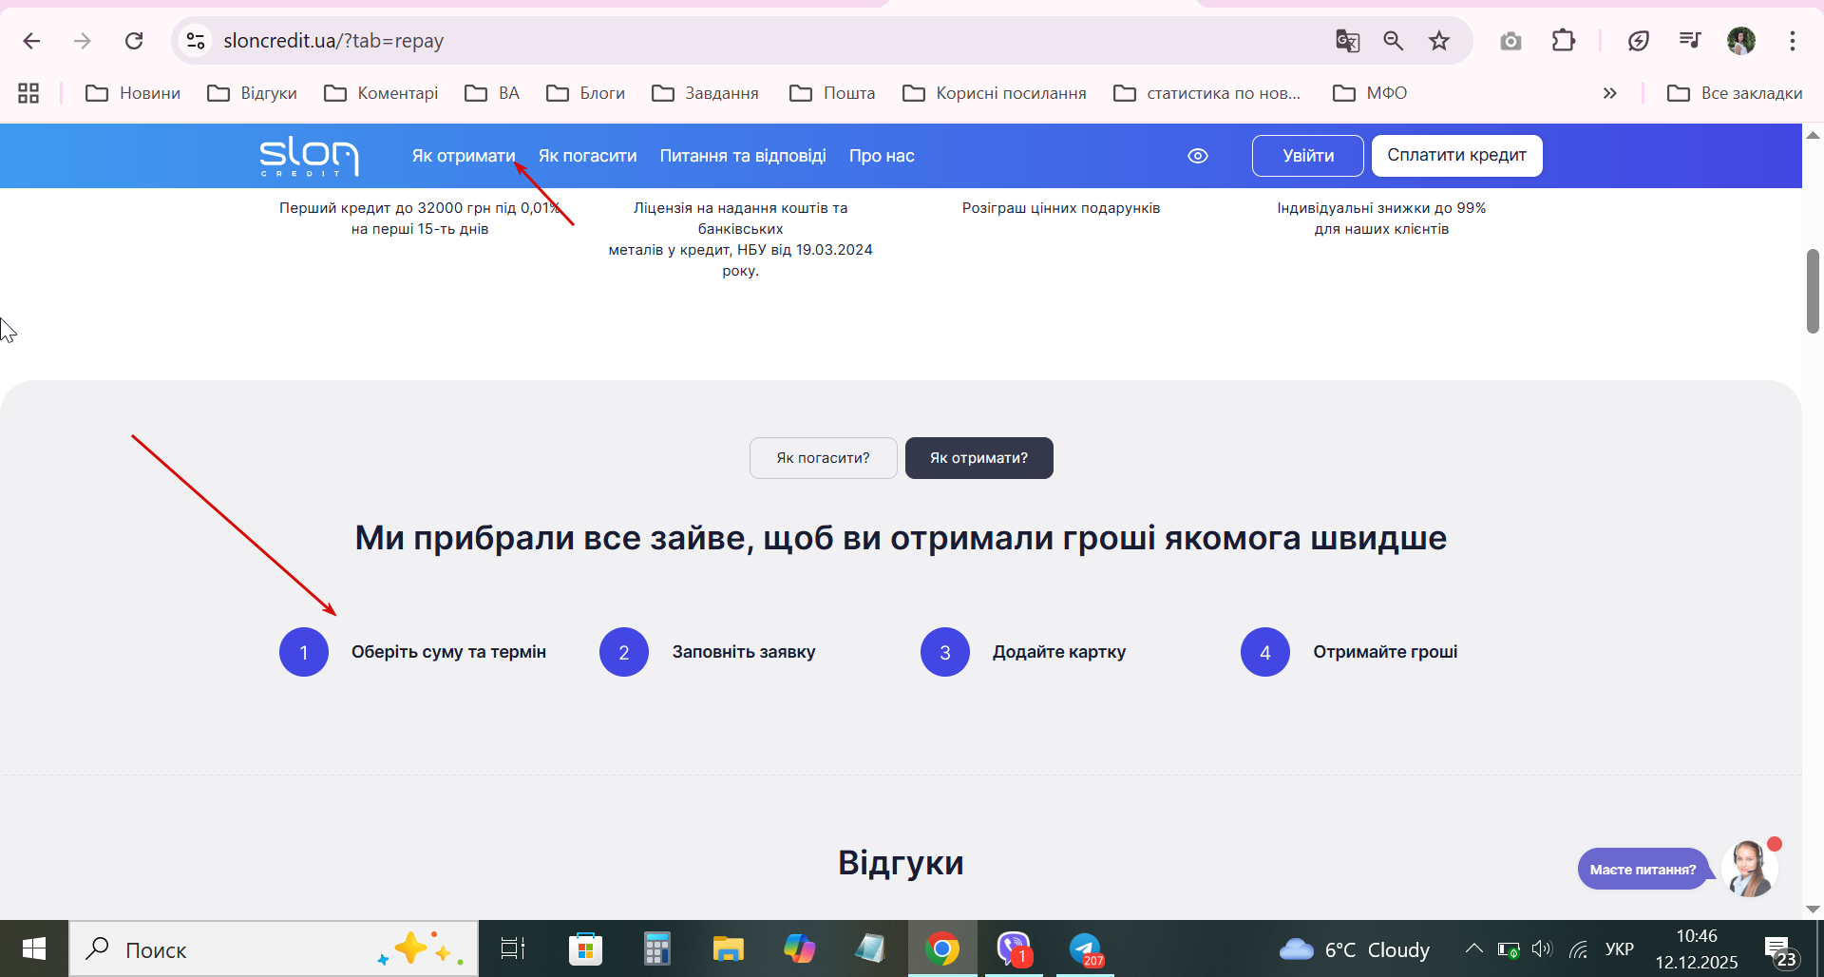Open the Про нас navigation item

tap(882, 156)
